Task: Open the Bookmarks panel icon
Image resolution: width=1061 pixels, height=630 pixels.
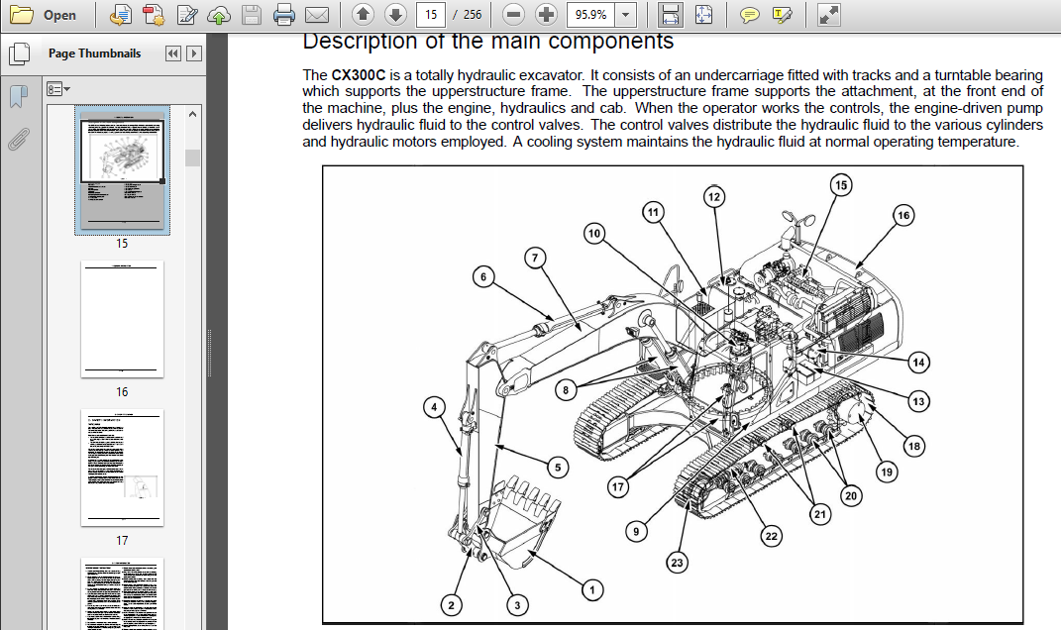Action: [18, 96]
